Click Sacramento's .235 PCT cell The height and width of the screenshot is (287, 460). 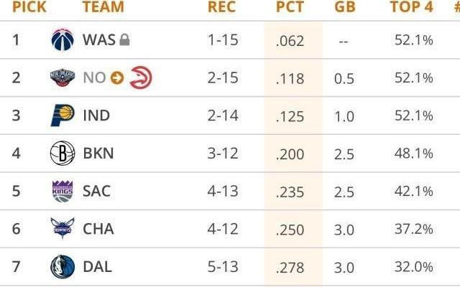(290, 192)
